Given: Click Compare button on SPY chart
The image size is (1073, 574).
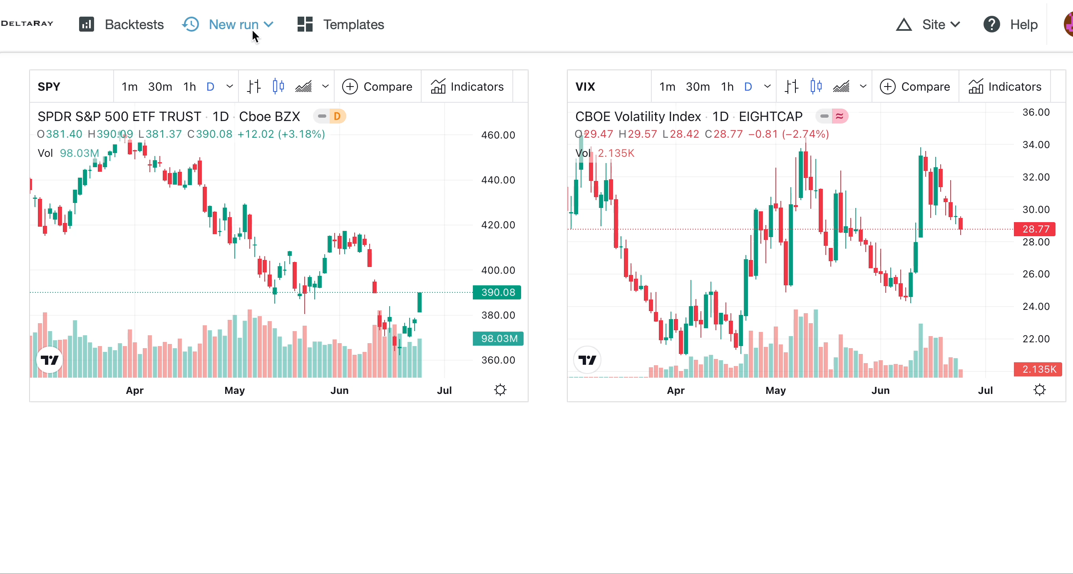Looking at the screenshot, I should [378, 87].
